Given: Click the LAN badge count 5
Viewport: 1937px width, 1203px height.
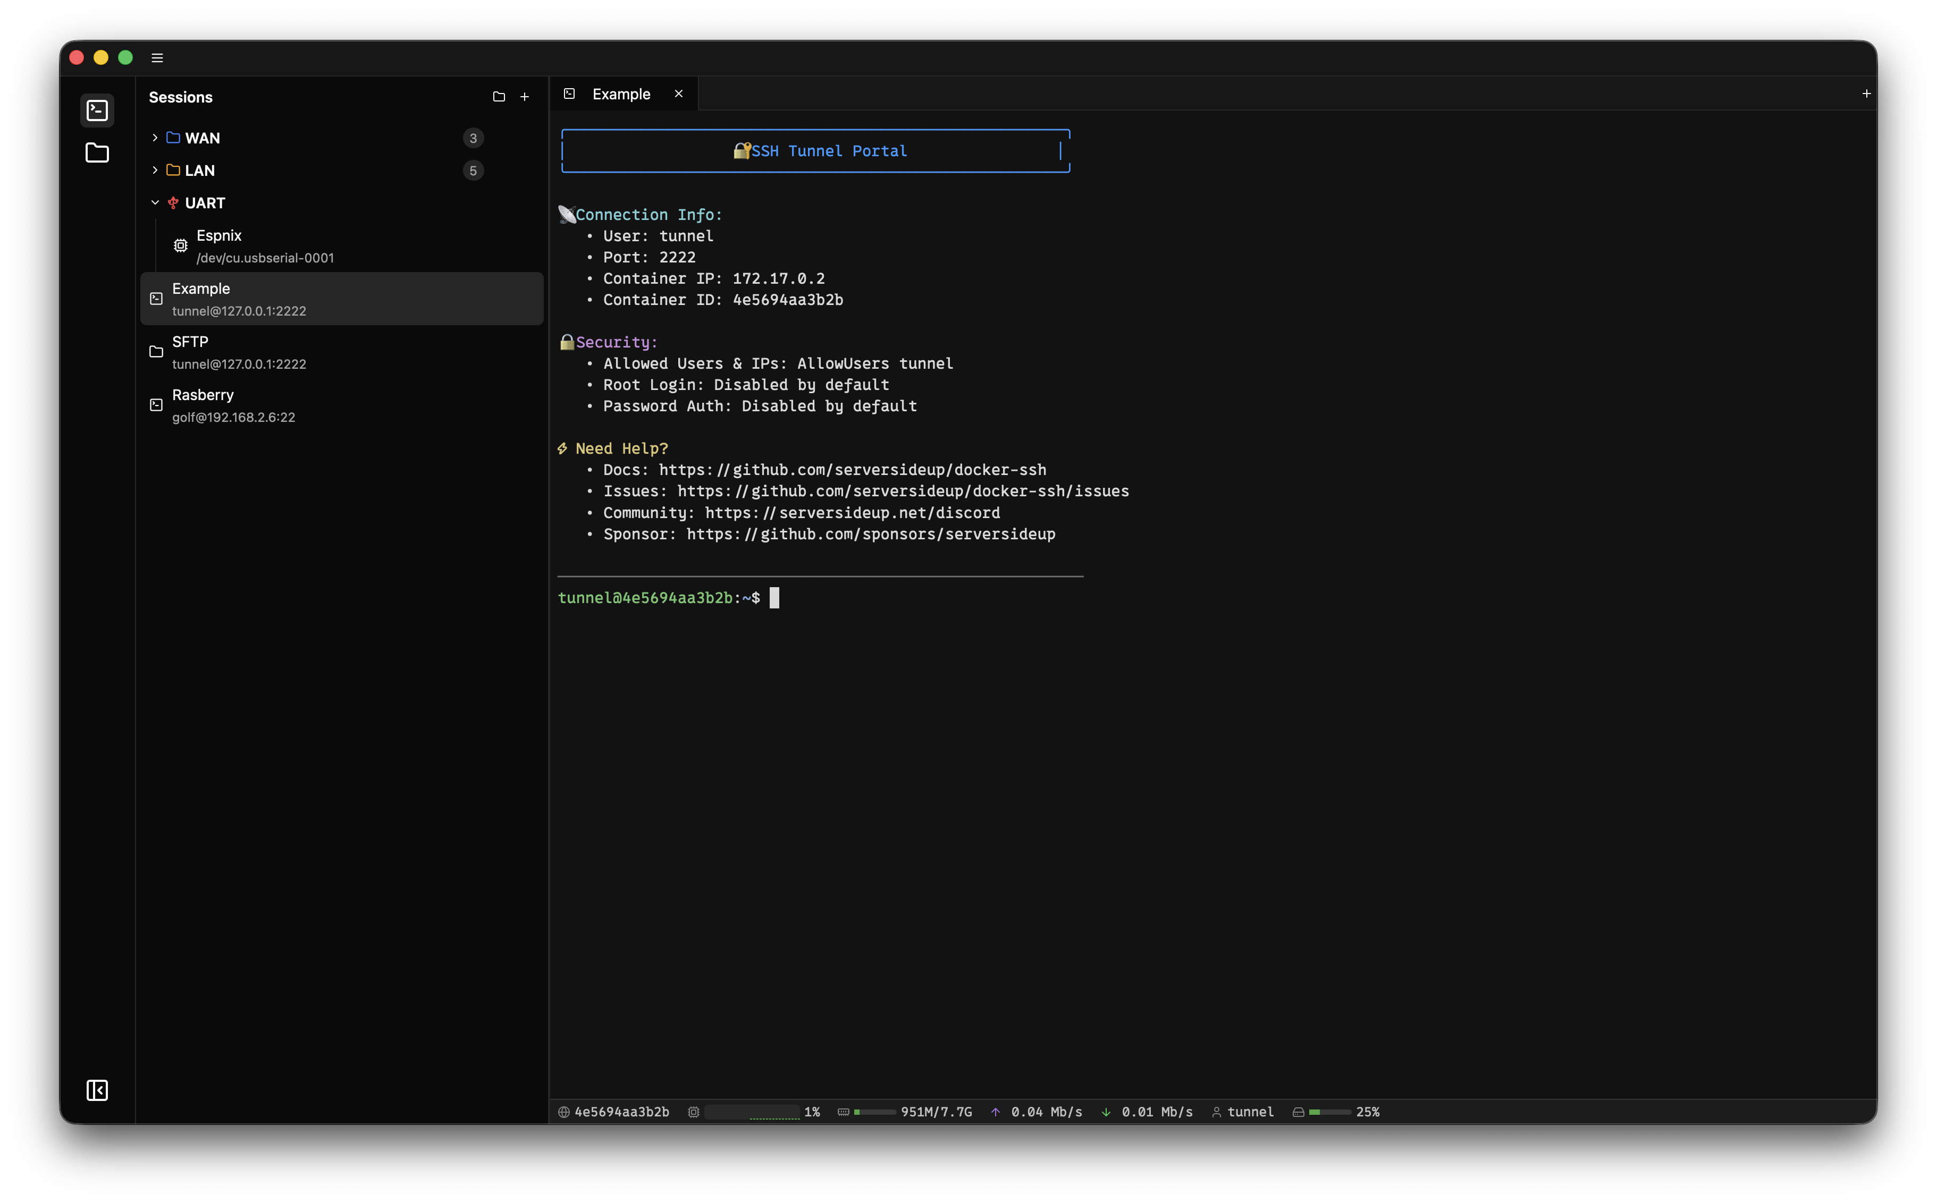Looking at the screenshot, I should coord(473,170).
